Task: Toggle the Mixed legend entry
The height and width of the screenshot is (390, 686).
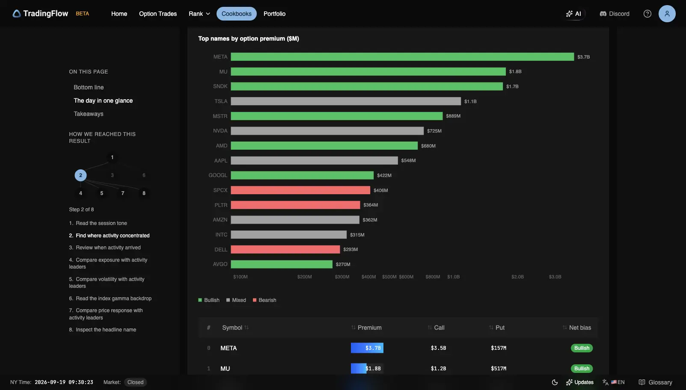Action: pyautogui.click(x=236, y=300)
